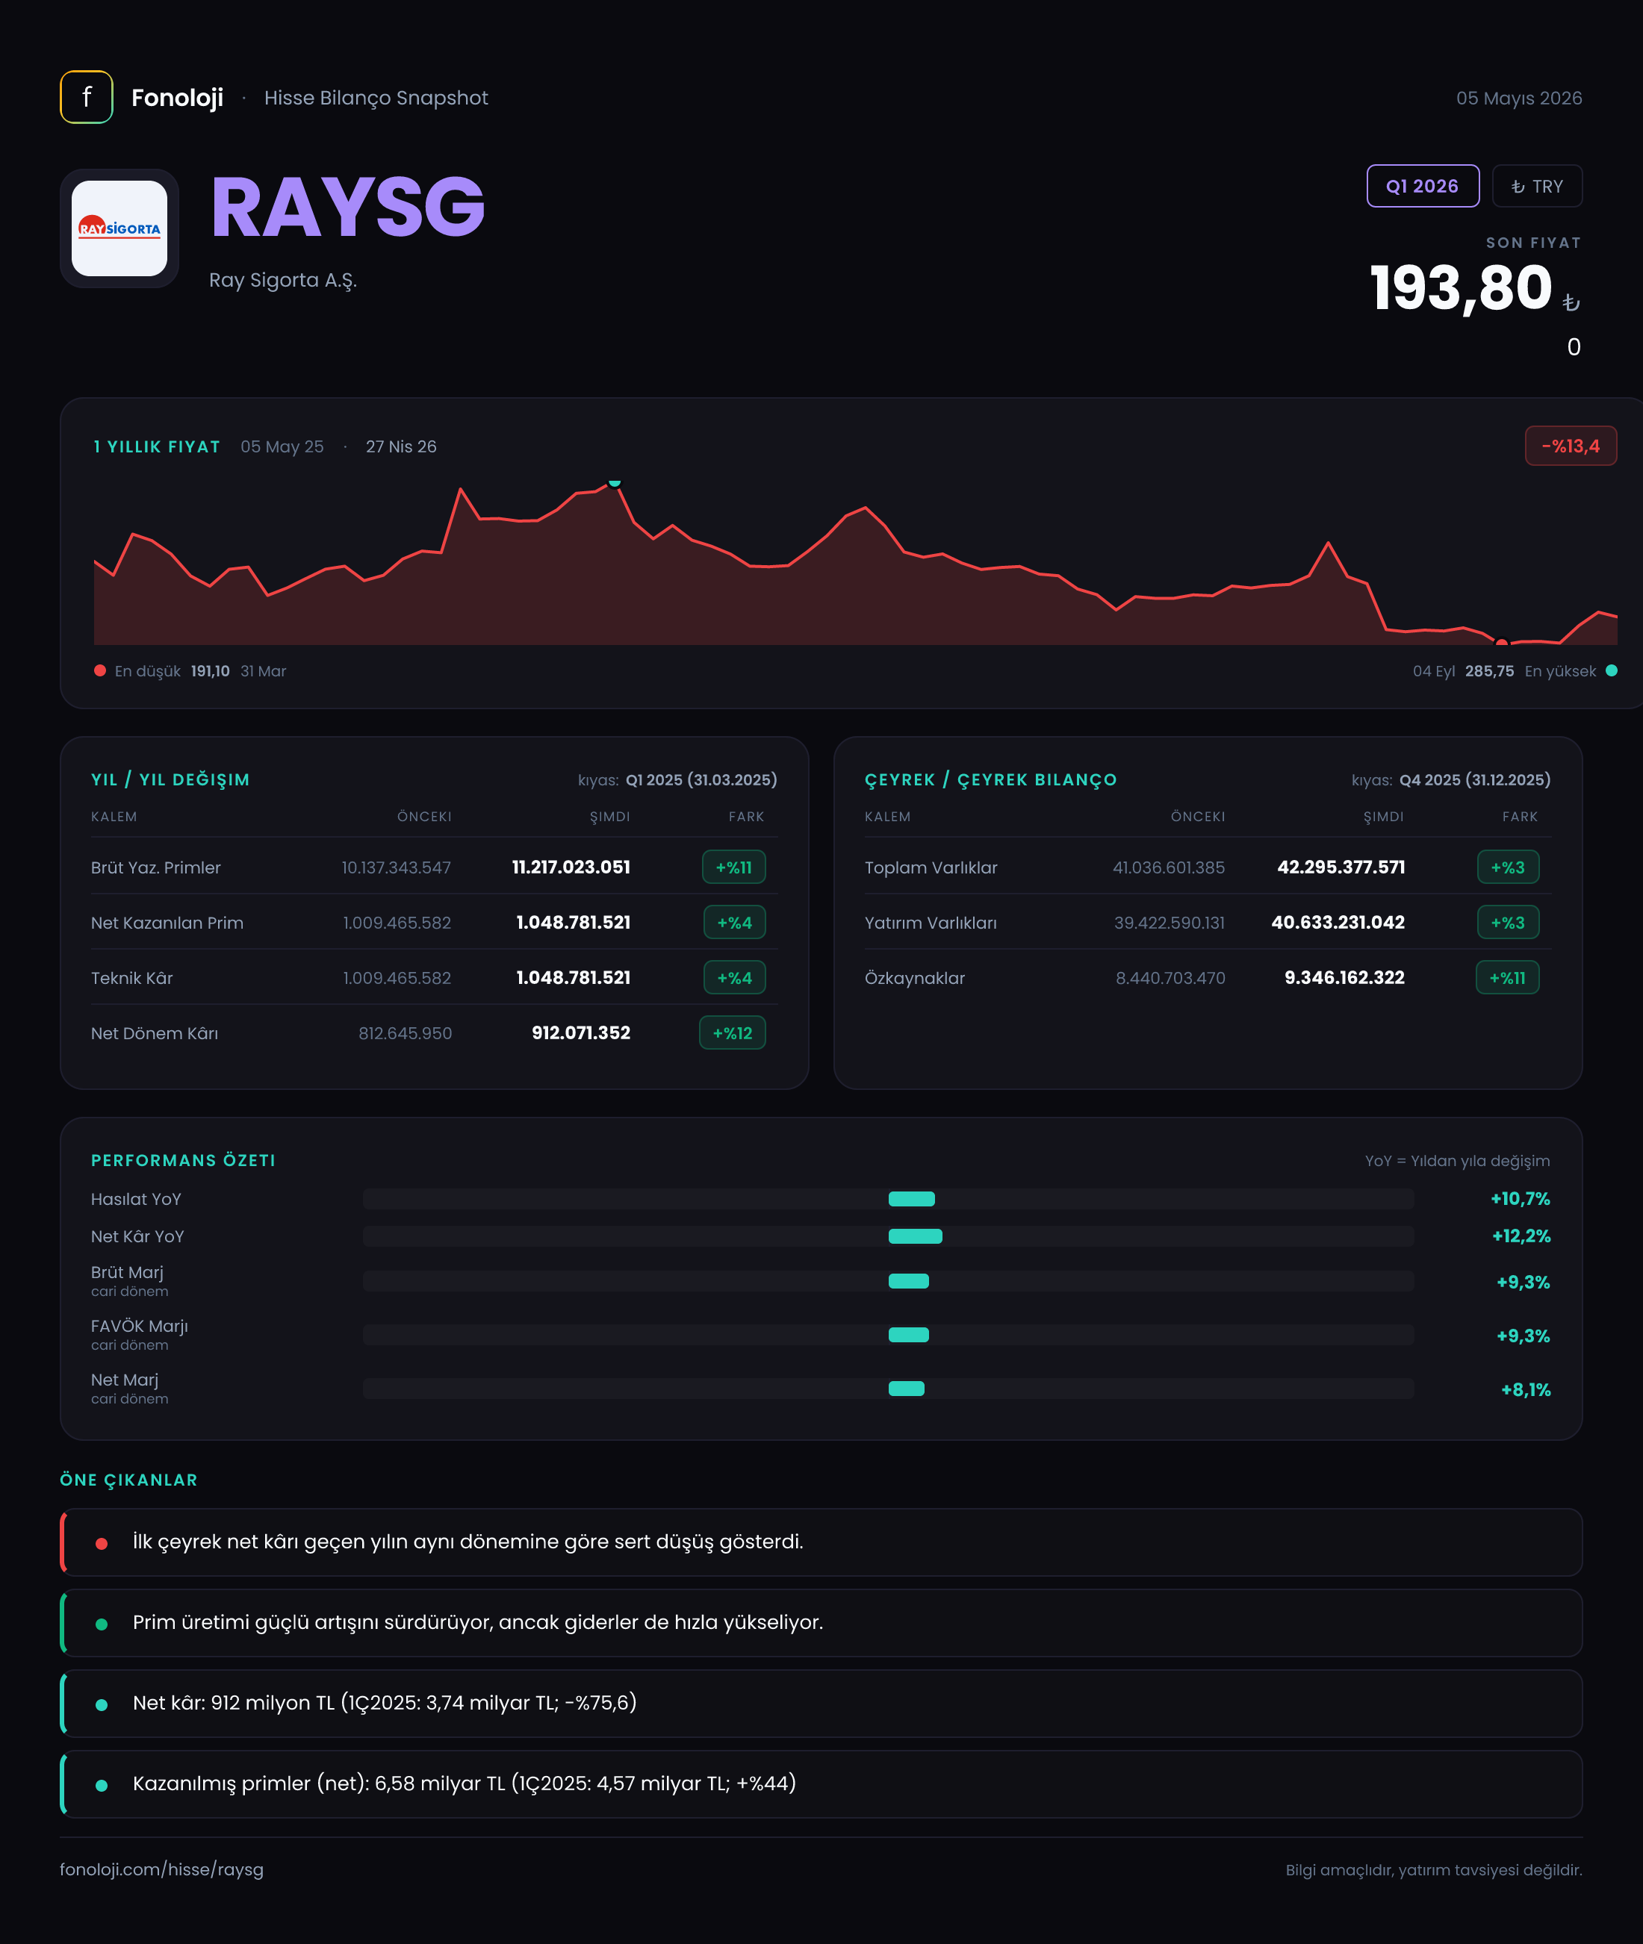Click the '1 YILLIK FİYAT' chart heading

157,447
